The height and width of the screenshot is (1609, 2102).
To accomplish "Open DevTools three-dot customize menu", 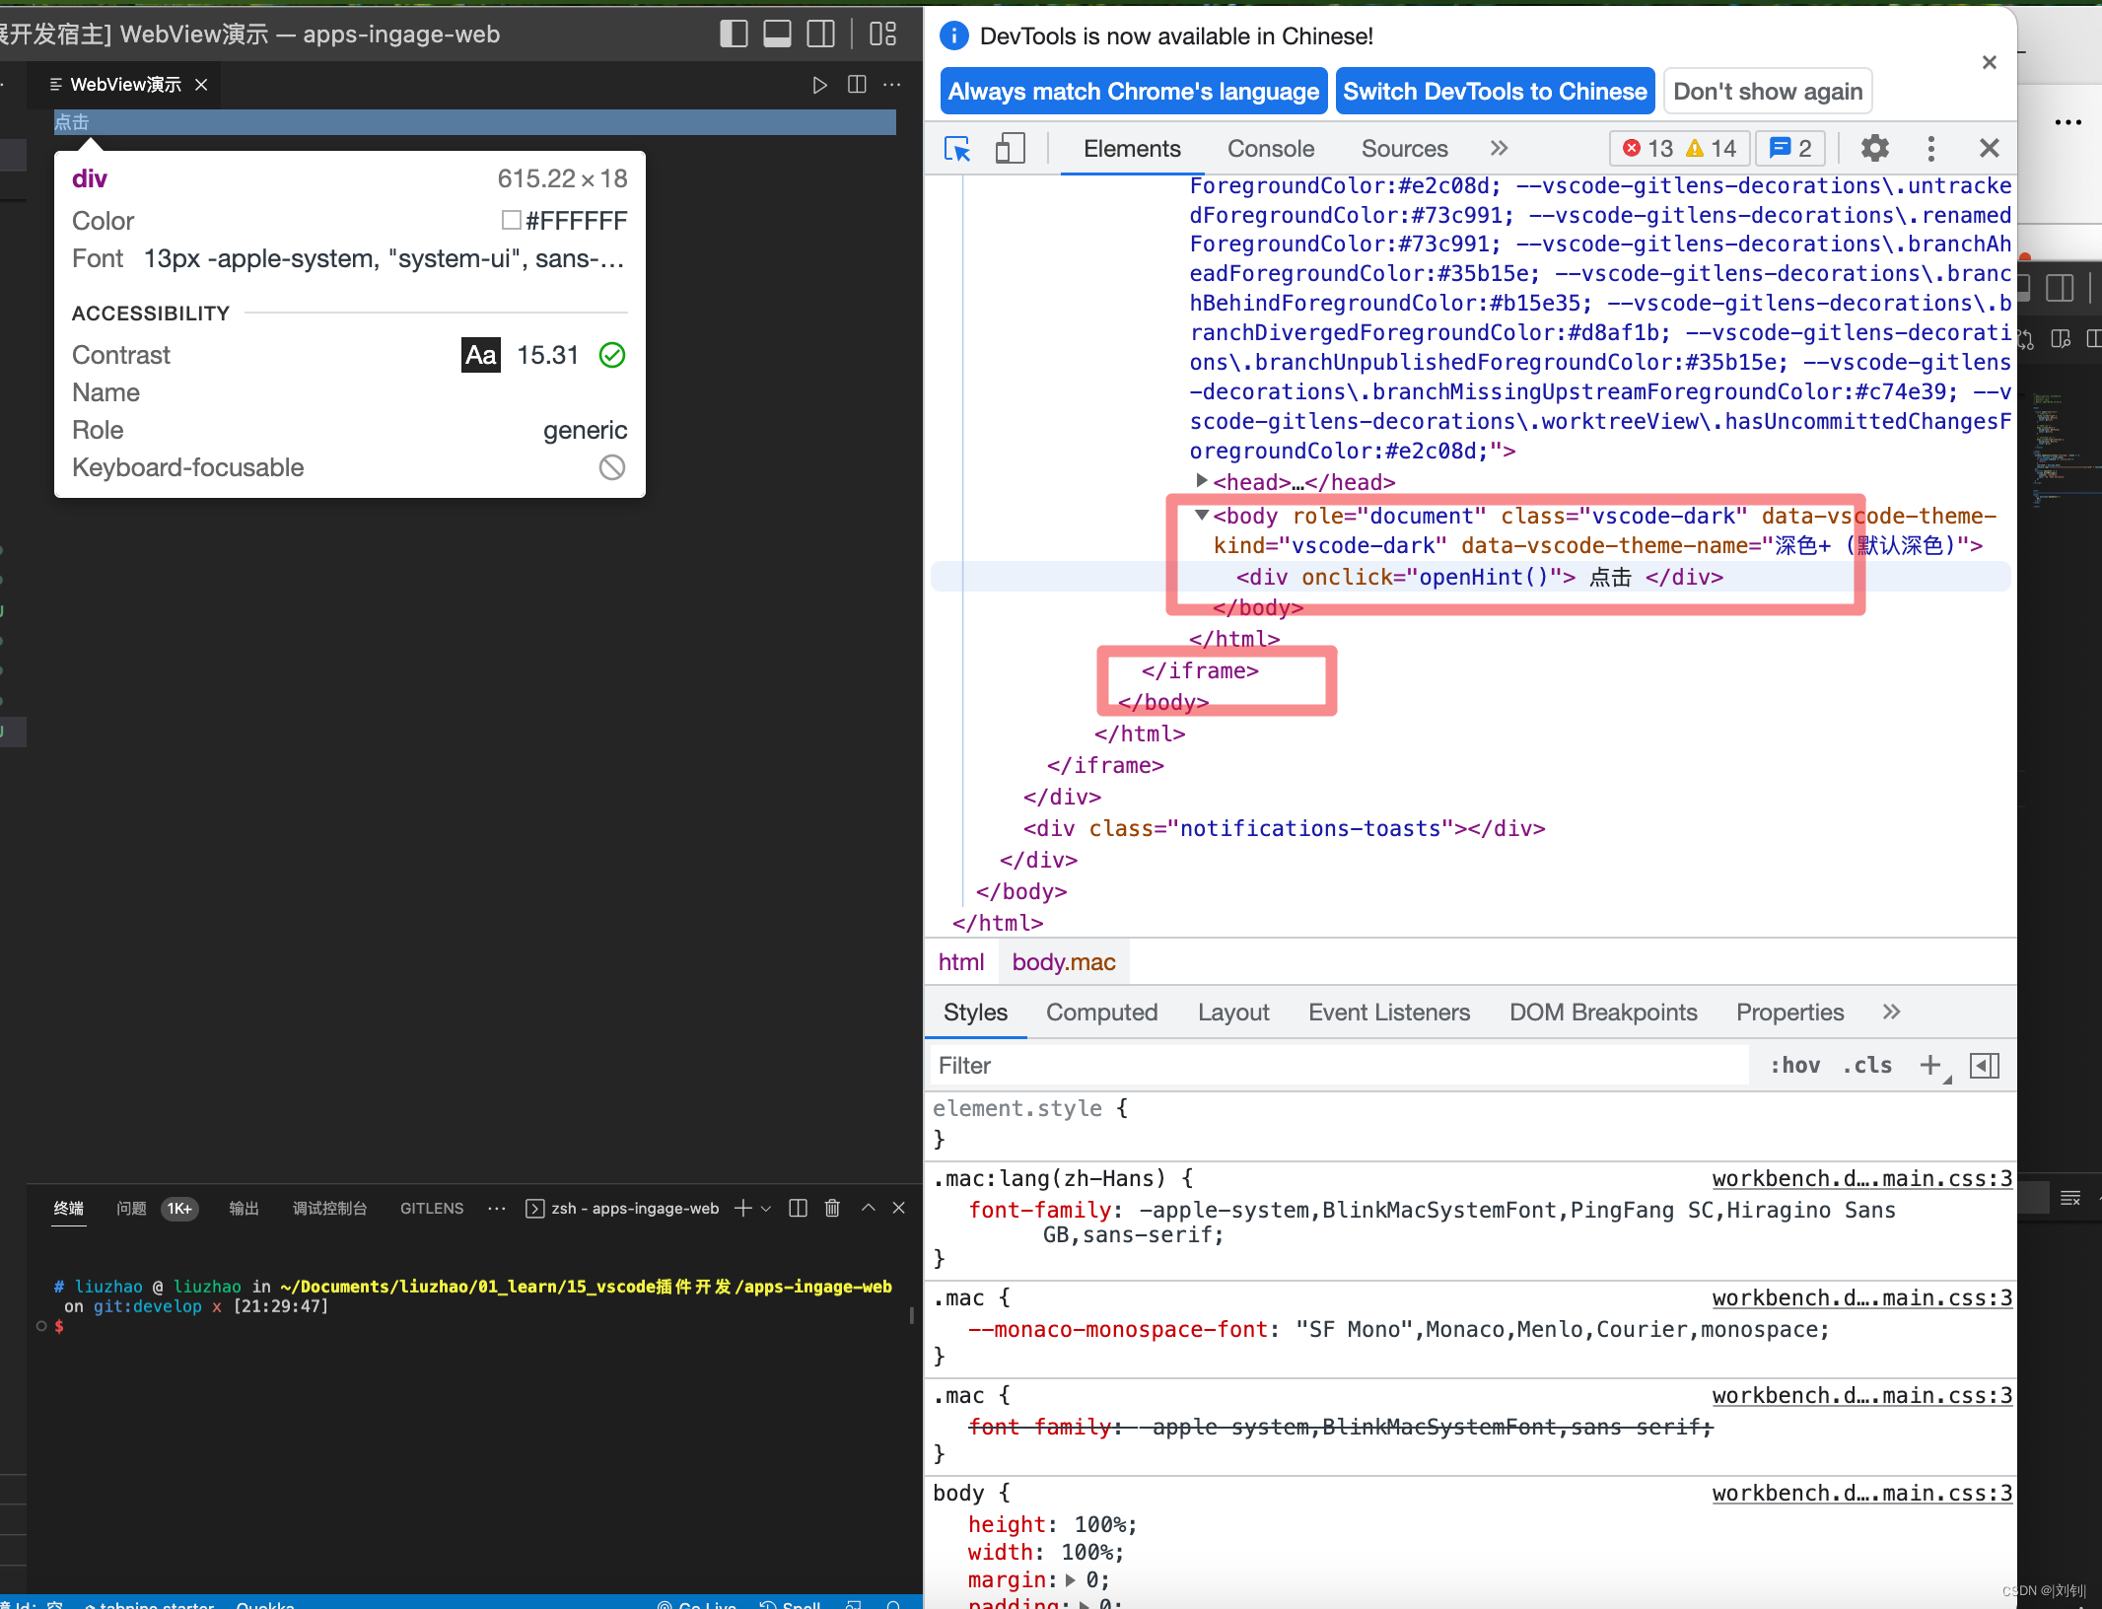I will tap(1930, 149).
